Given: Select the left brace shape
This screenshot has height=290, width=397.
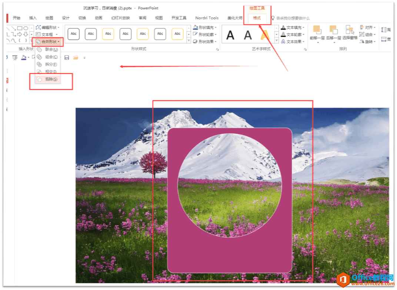Looking at the screenshot, I should (x=20, y=40).
